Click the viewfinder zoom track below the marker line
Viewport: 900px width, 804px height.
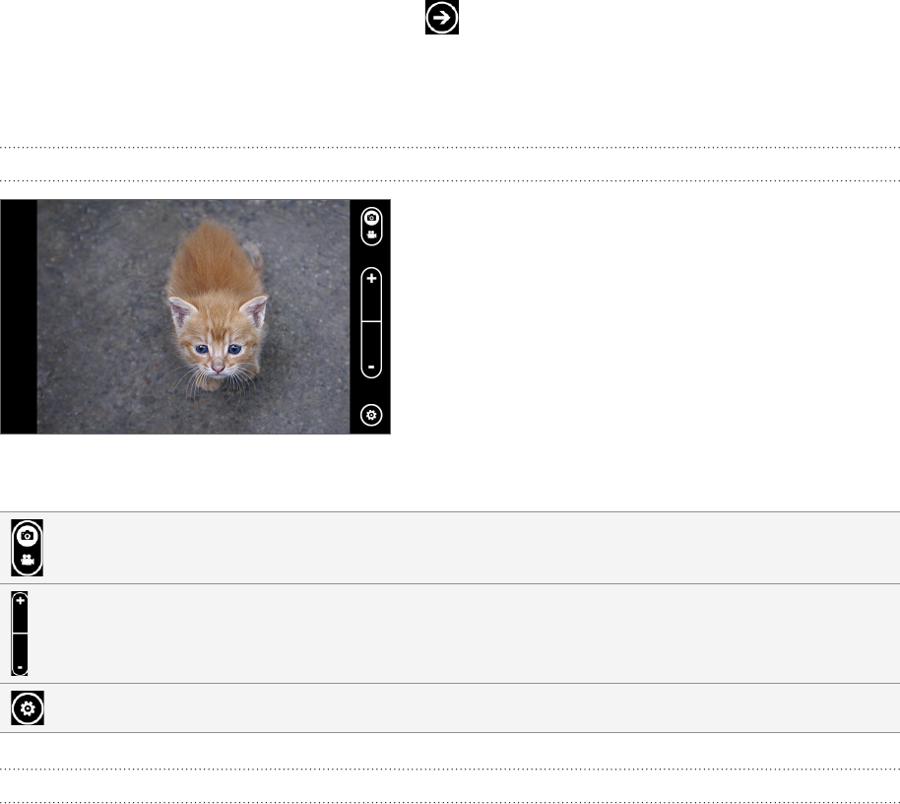coord(371,342)
